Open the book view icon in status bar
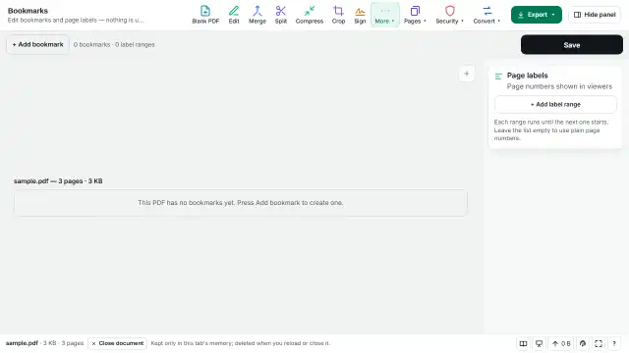 [523, 343]
